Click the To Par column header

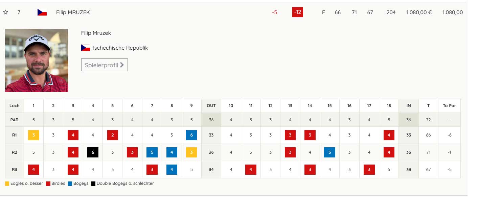pos(449,106)
